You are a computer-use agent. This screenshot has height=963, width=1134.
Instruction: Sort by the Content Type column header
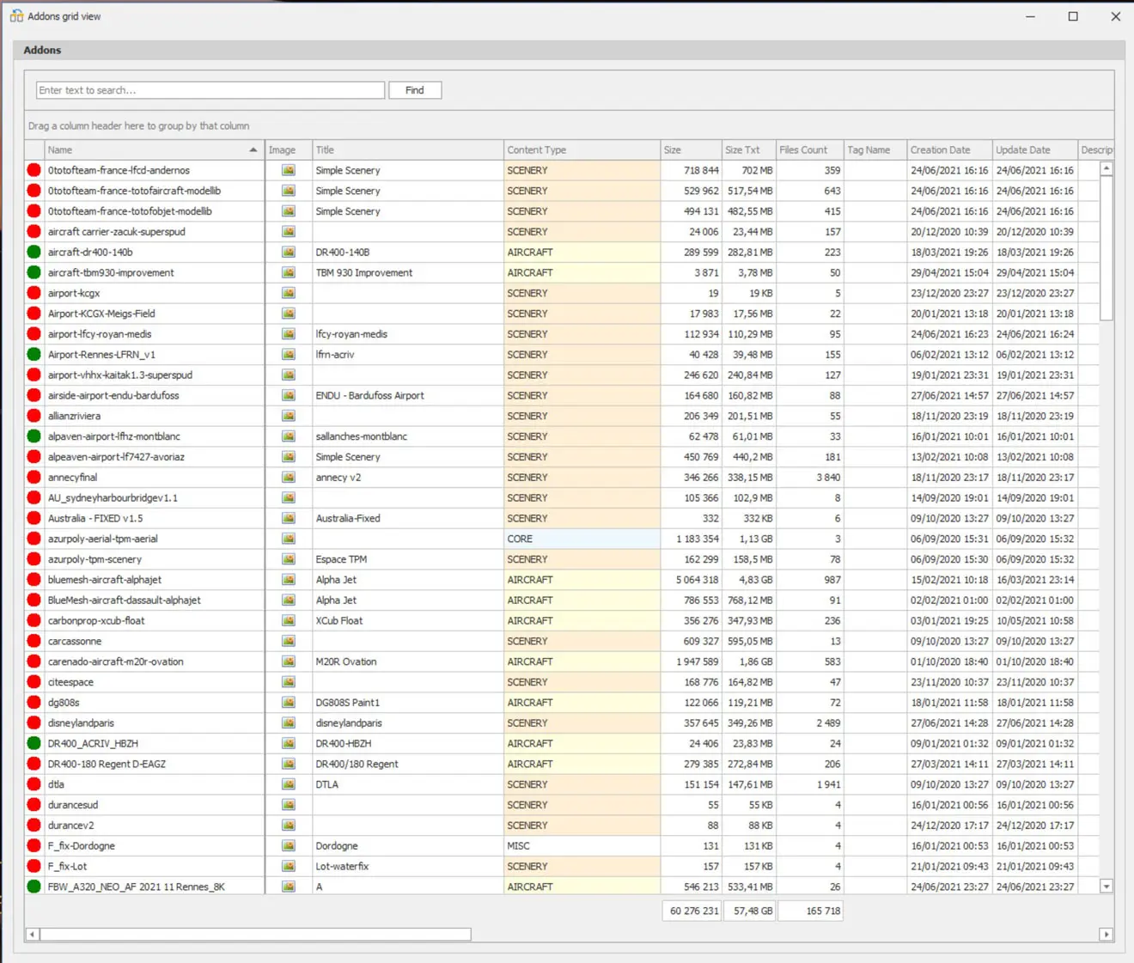point(582,149)
